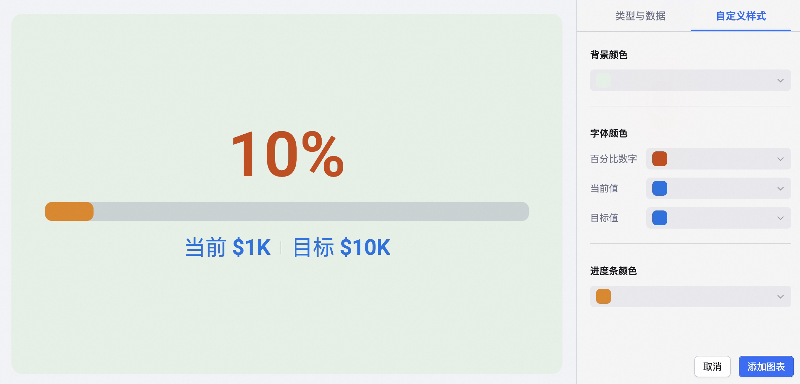This screenshot has height=384, width=800.
Task: Expand the 当前值 color dropdown chevron
Action: [780, 189]
